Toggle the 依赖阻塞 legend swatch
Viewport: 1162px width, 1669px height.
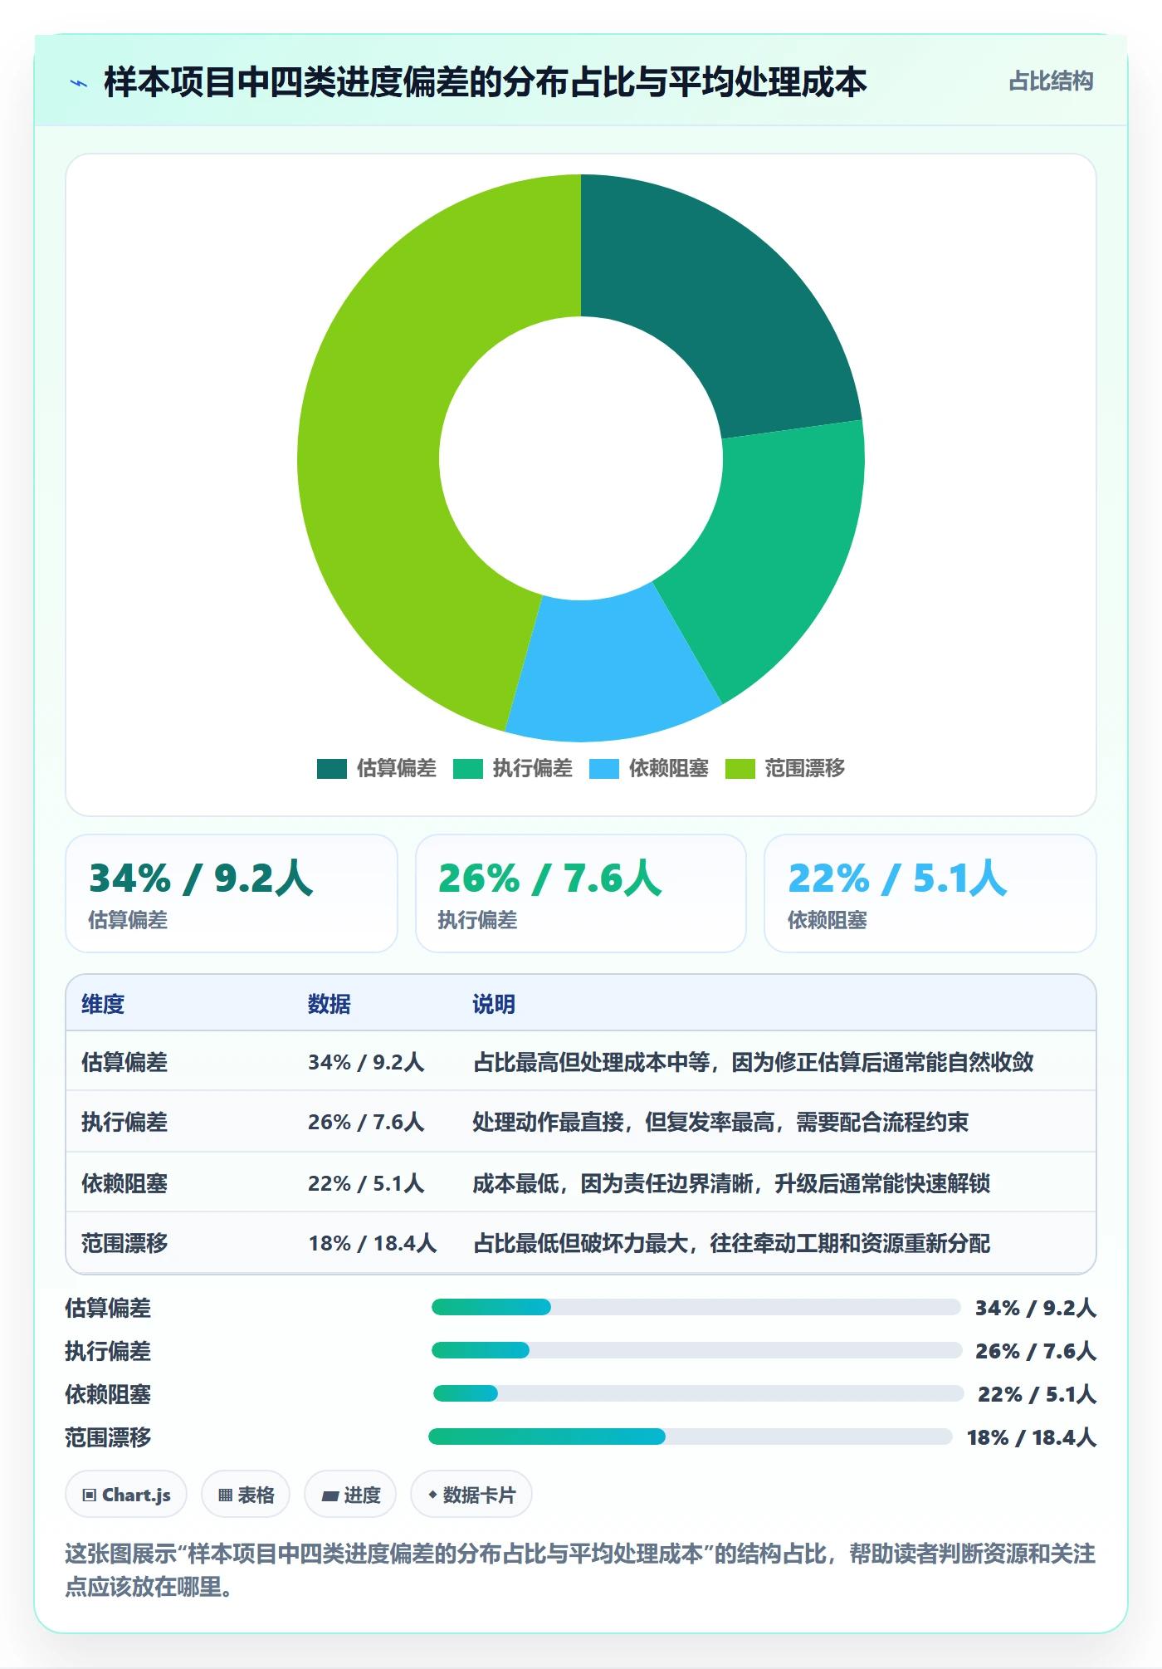click(x=603, y=769)
